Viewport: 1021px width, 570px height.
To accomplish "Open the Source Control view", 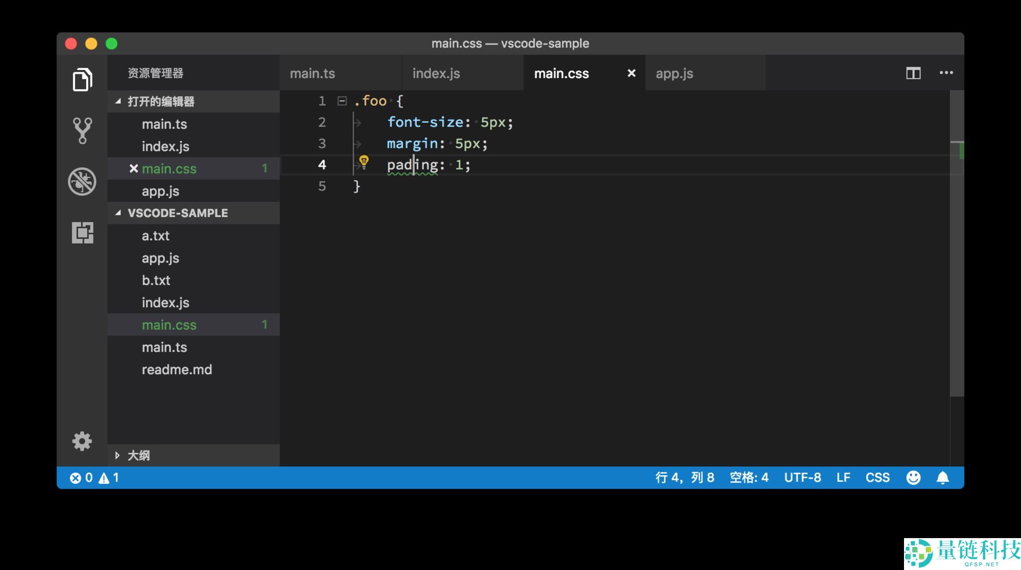I will click(82, 130).
